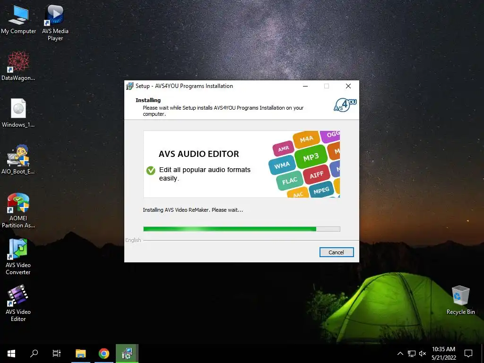This screenshot has width=484, height=363.
Task: Launch AOMEI Partition Assistant shortcut
Action: [18, 210]
